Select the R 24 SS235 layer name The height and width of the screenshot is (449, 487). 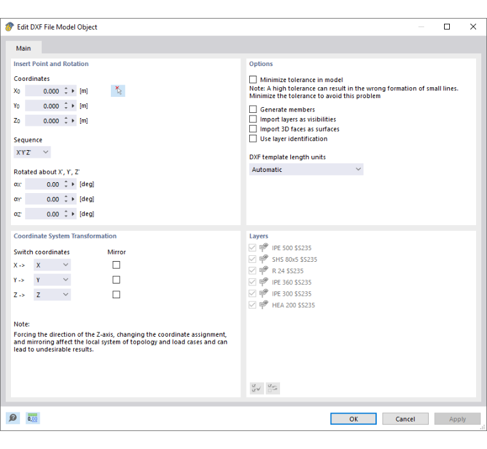[x=288, y=271]
